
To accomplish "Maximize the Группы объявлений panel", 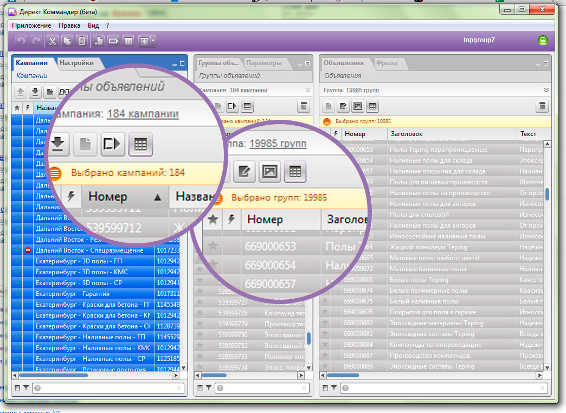I will [307, 63].
